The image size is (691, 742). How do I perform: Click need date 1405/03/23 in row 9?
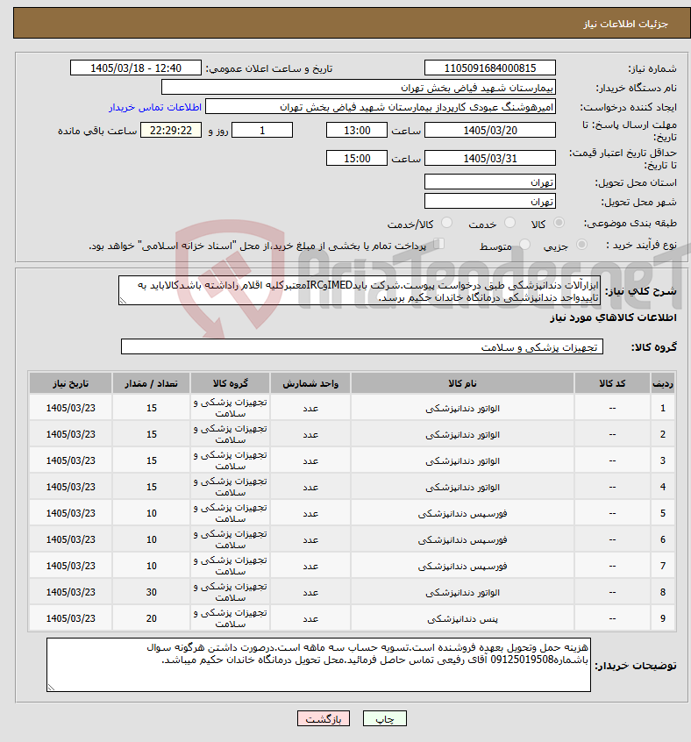pyautogui.click(x=70, y=618)
